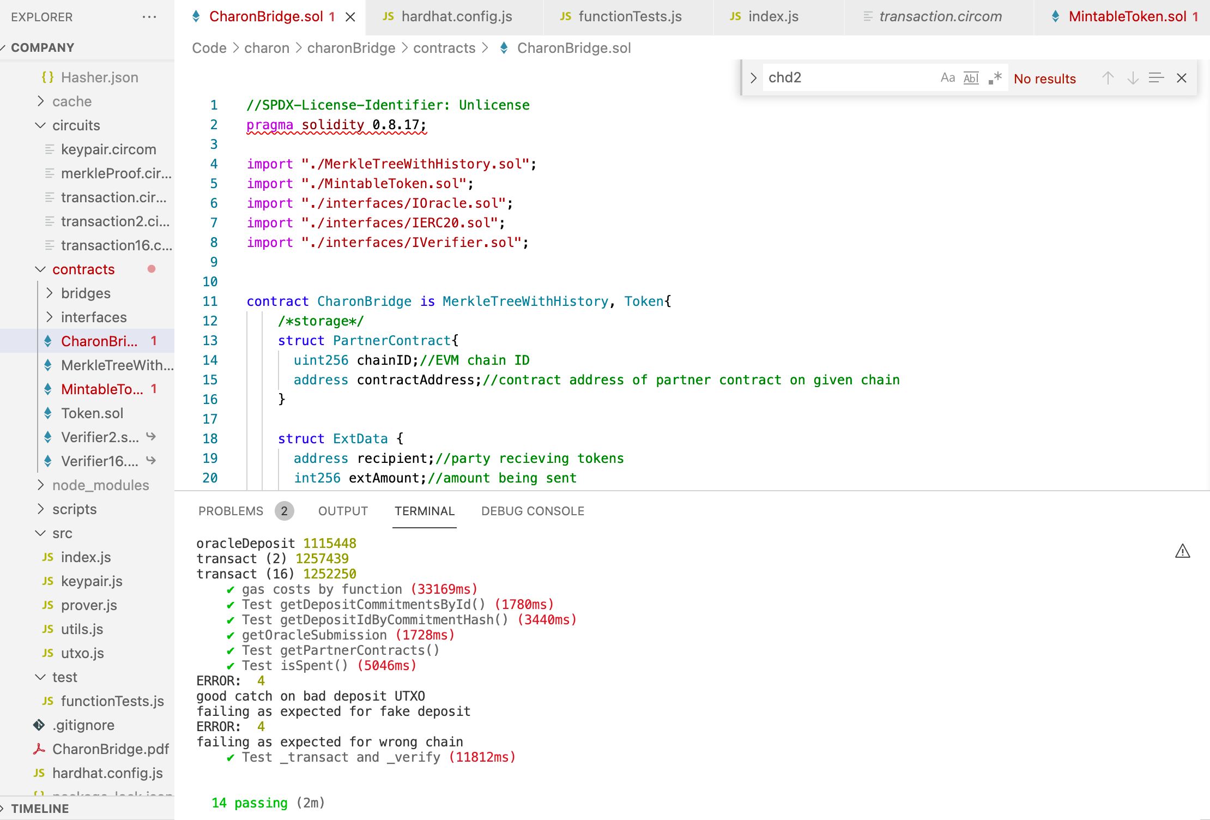Click breadcrumb CharonBridge.sol file

pyautogui.click(x=573, y=48)
